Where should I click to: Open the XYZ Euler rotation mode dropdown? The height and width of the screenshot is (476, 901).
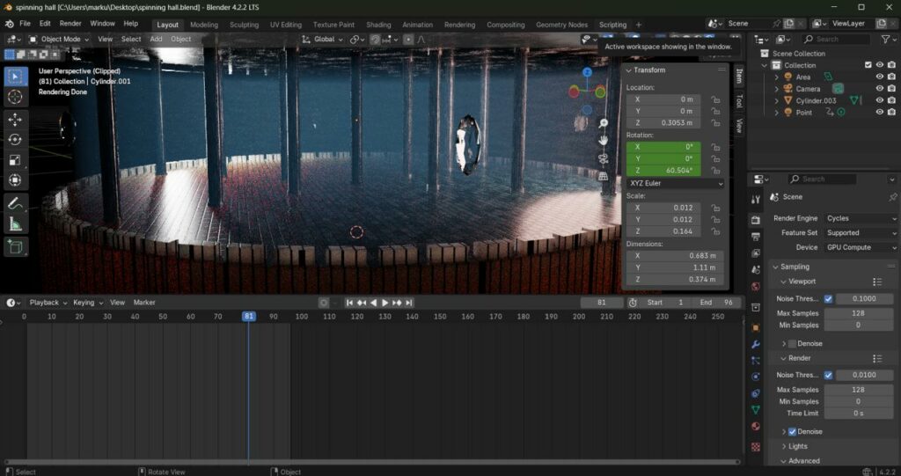[x=675, y=183]
